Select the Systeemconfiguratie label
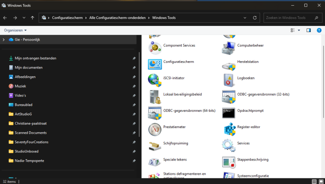The height and width of the screenshot is (184, 325). click(x=253, y=176)
